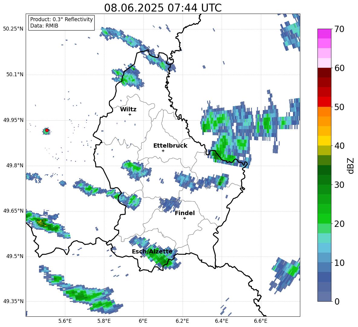This screenshot has width=358, height=327.
Task: Click the colorbar tick label 40
Action: [339, 146]
